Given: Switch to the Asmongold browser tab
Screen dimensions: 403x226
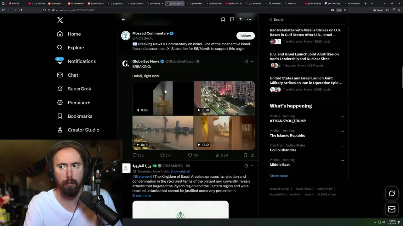Looking at the screenshot, I should pos(57,3).
